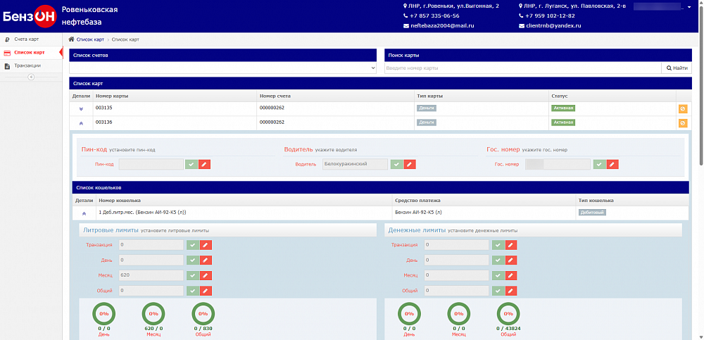
Task: Edit the litre Общий limit with red pencil
Action: pyautogui.click(x=206, y=291)
